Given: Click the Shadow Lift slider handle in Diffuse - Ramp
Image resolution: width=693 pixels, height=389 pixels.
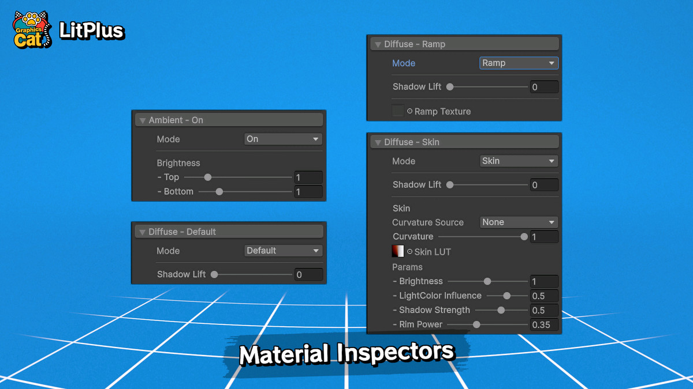Looking at the screenshot, I should click(x=450, y=86).
